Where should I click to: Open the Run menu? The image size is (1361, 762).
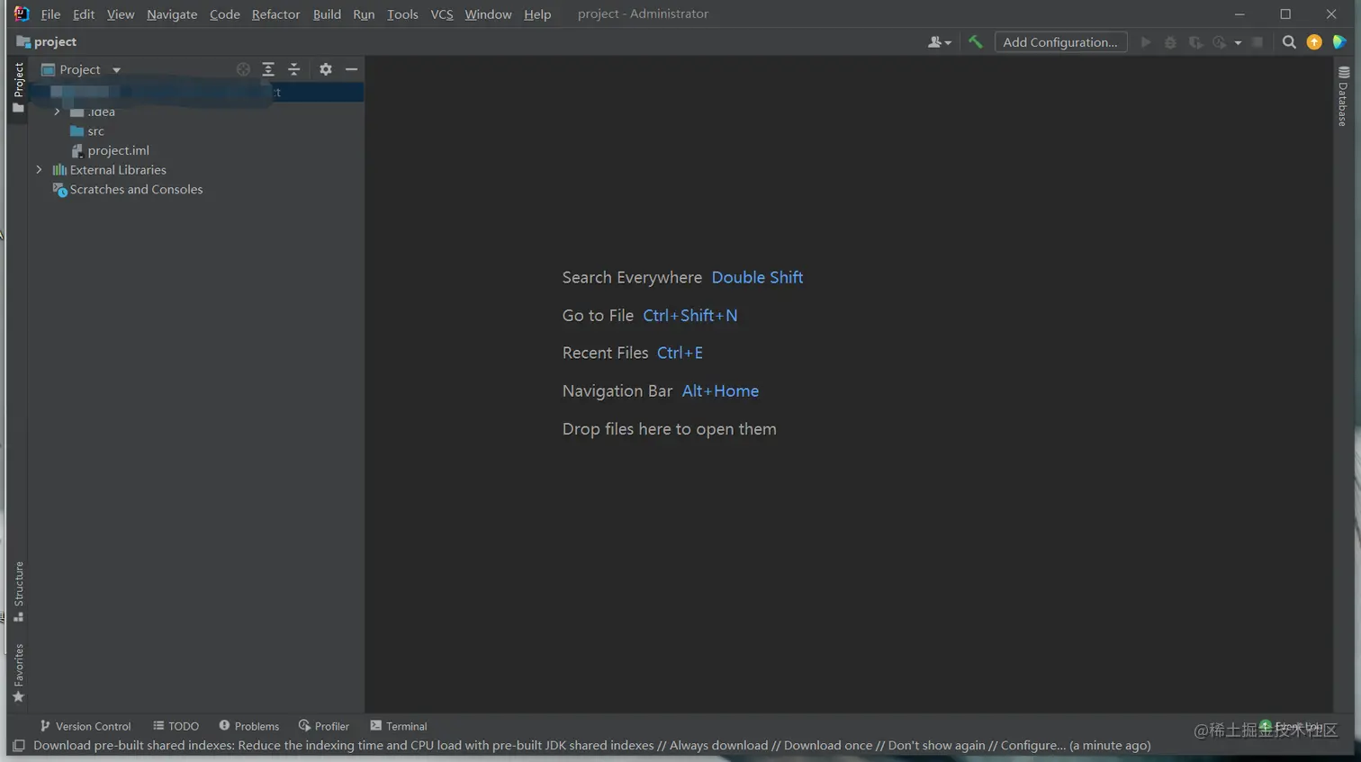[x=364, y=14]
